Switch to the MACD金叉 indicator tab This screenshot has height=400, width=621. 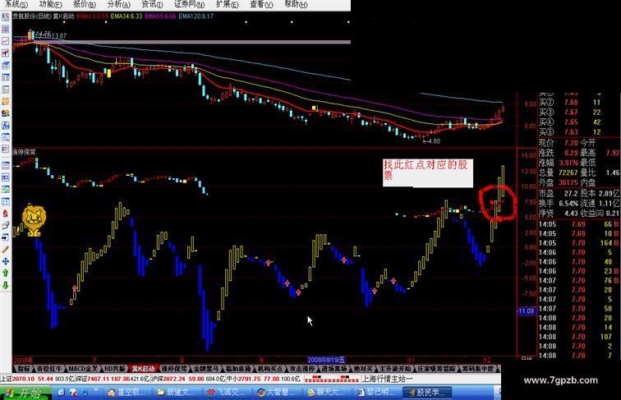(82, 369)
